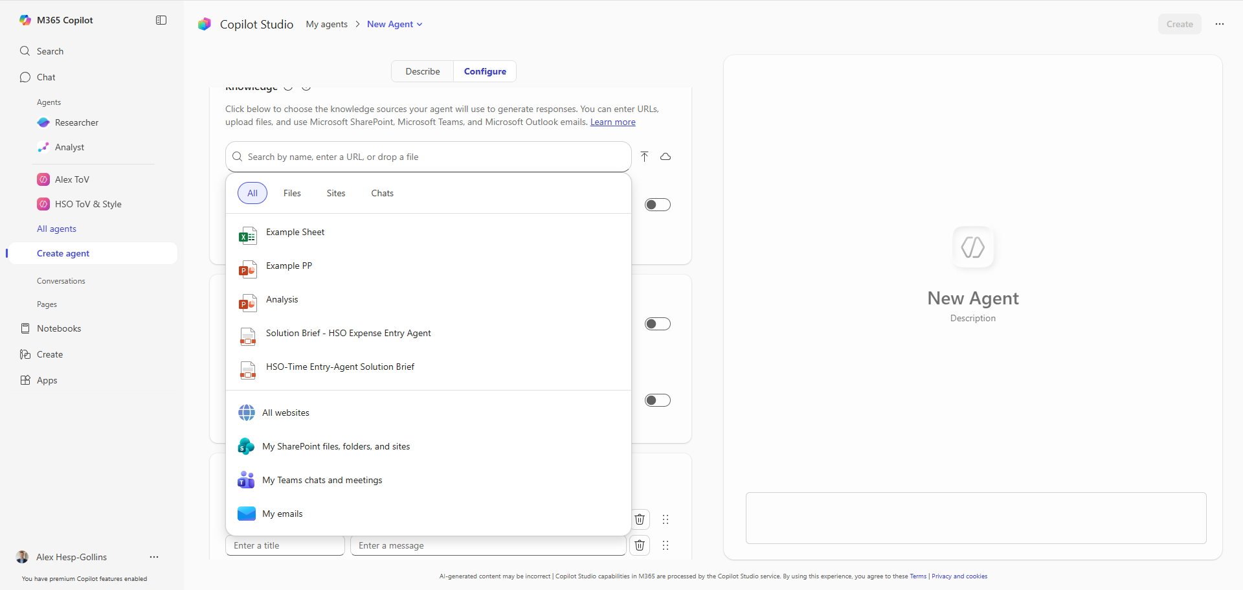Enable the first toggle switch at top
Viewport: 1243px width, 590px height.
pyautogui.click(x=657, y=205)
